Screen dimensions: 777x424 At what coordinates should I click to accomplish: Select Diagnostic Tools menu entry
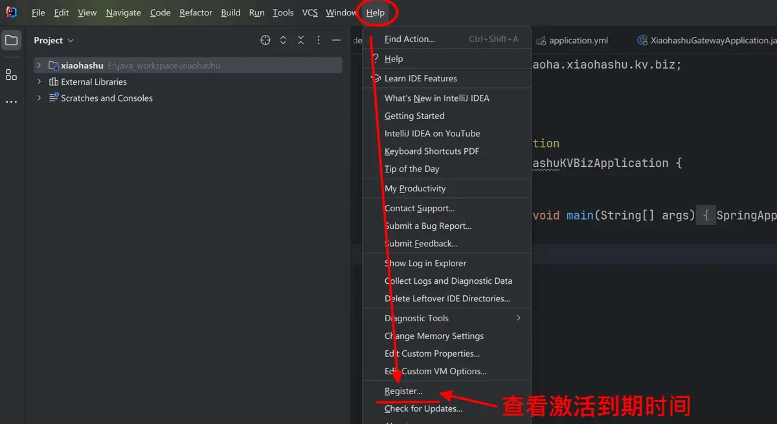[447, 318]
